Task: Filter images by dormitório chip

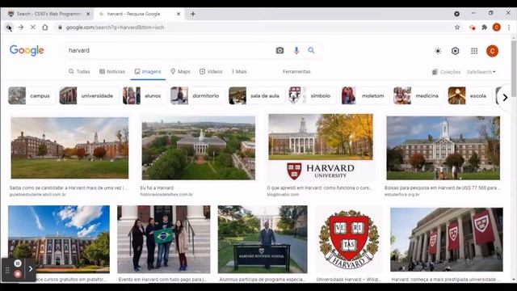Action: coord(196,95)
